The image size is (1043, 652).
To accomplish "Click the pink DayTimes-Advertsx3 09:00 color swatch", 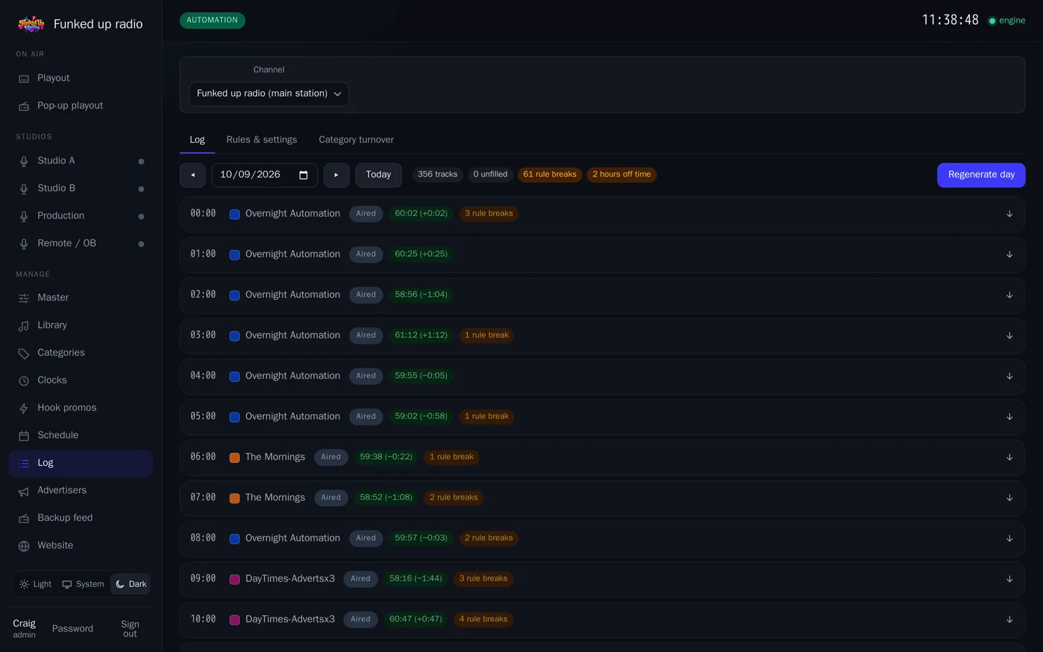I will point(235,579).
